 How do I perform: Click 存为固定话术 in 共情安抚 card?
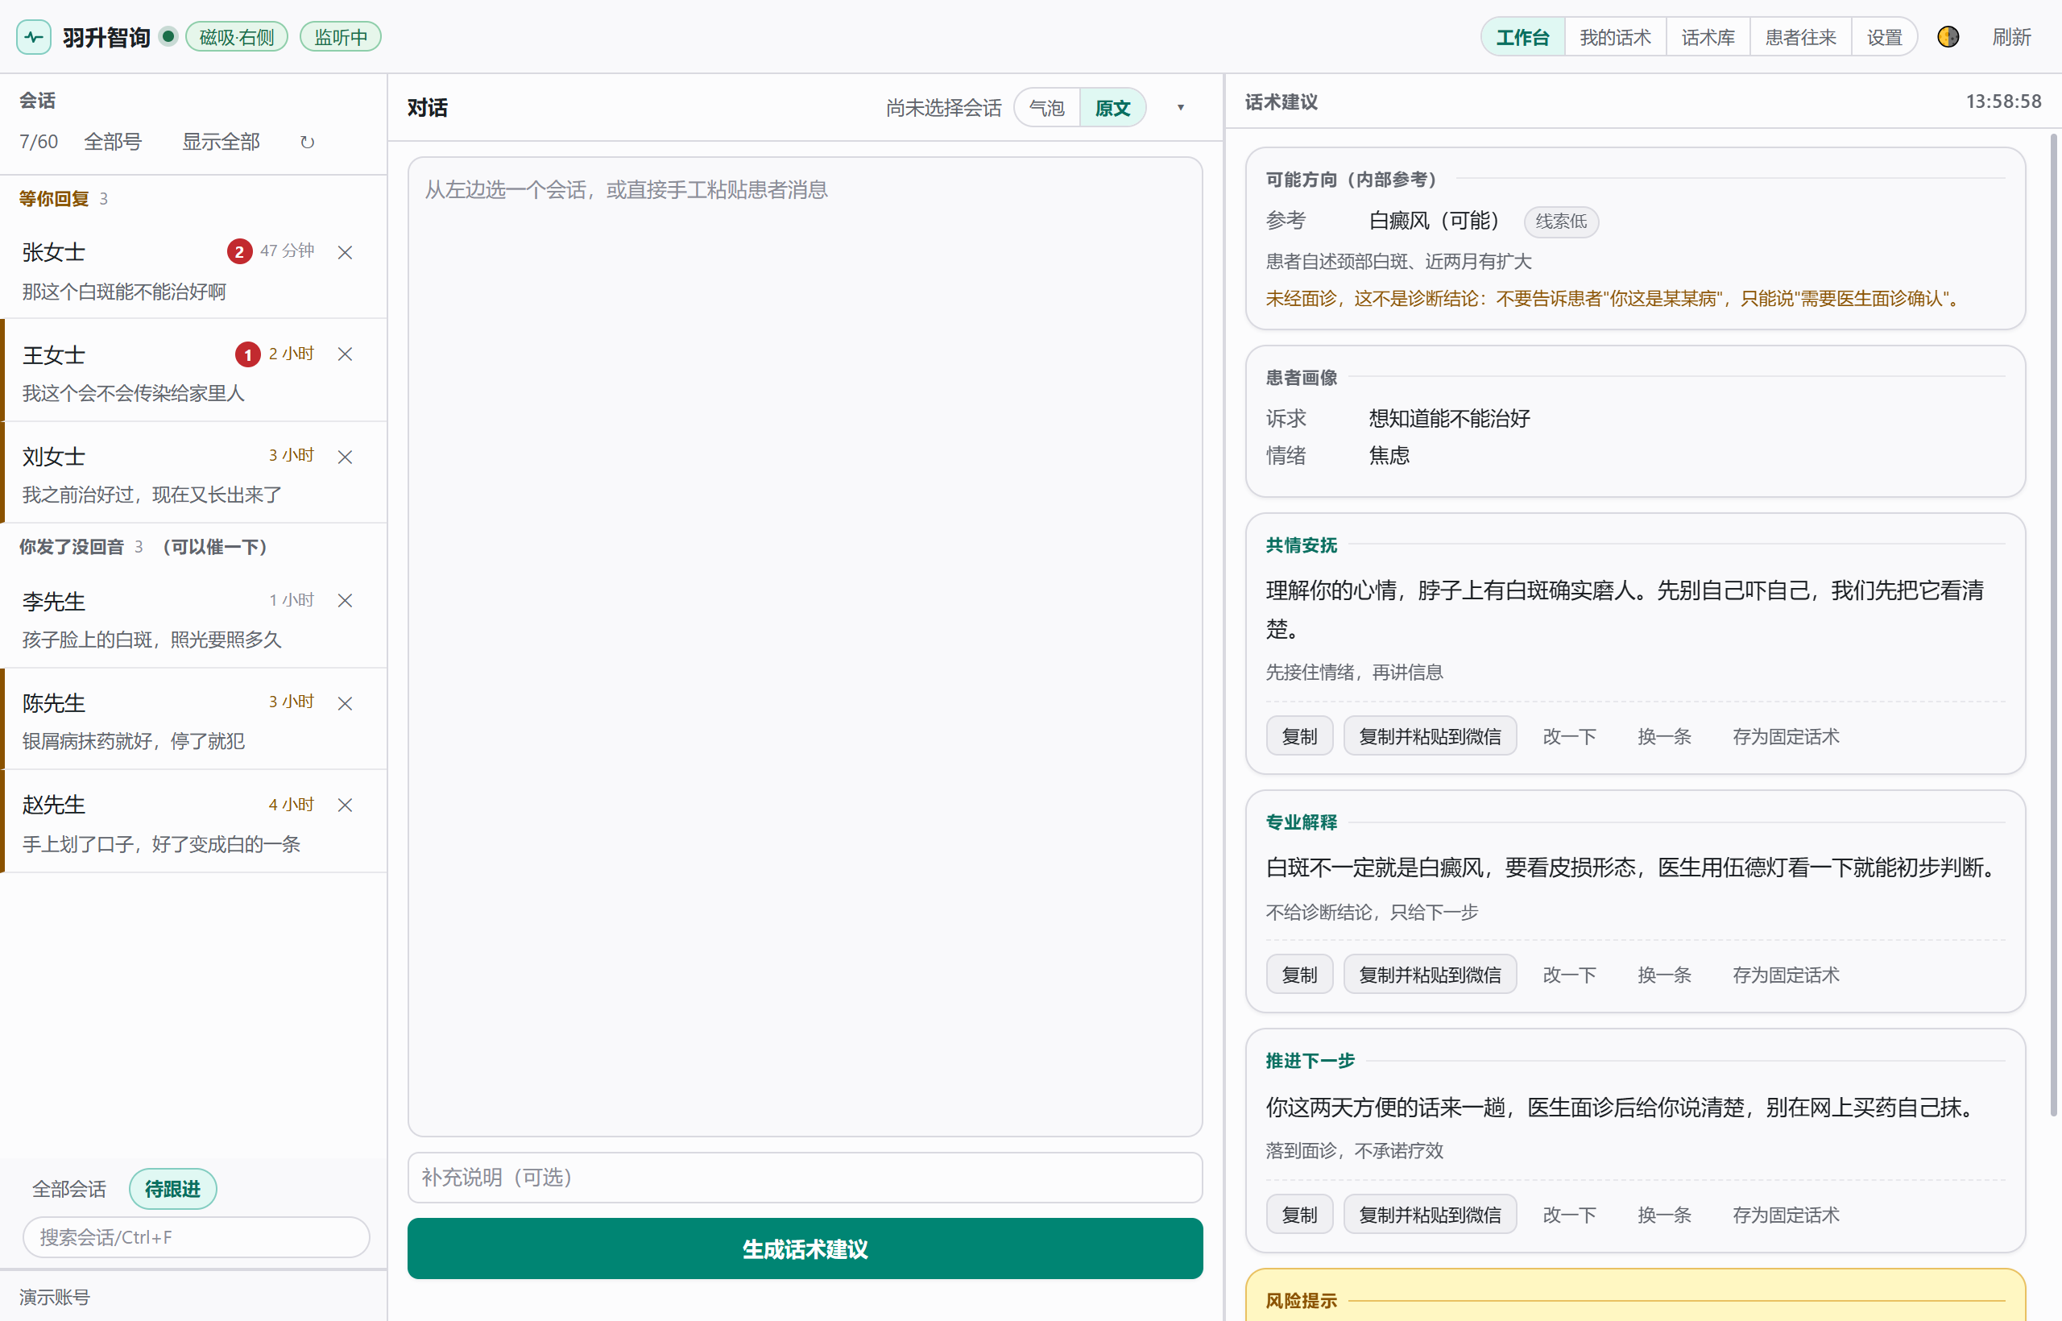(1786, 736)
